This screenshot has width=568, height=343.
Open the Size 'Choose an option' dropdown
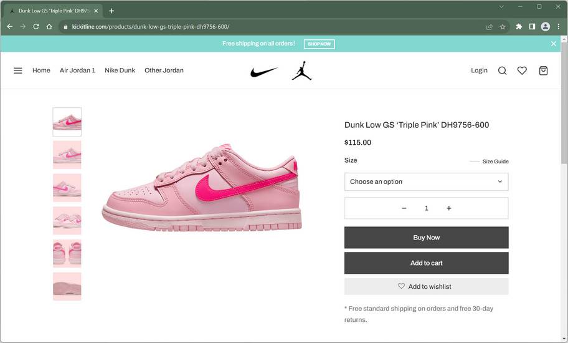(427, 181)
